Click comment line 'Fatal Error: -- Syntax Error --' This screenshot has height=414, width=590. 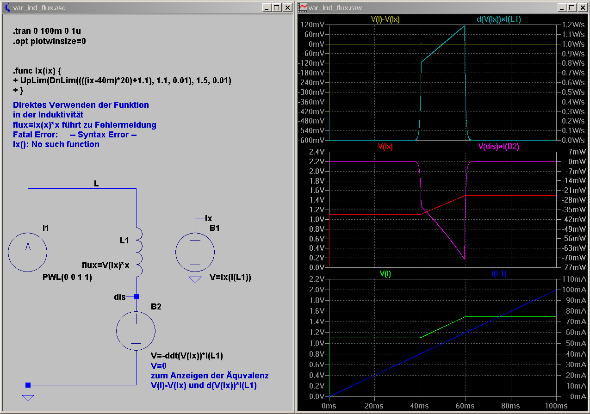coord(75,135)
